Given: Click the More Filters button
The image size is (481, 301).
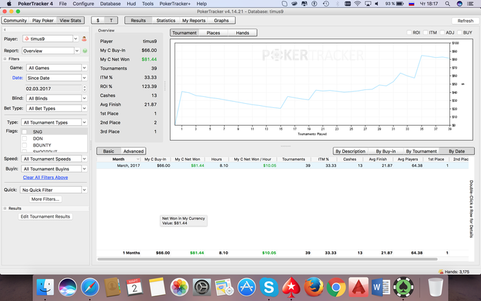Looking at the screenshot, I should (45, 199).
